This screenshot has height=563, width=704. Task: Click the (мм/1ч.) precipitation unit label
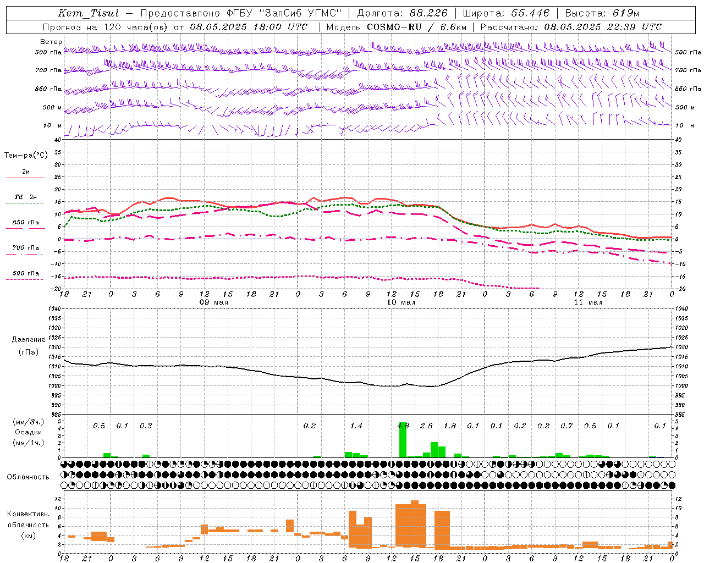(28, 443)
